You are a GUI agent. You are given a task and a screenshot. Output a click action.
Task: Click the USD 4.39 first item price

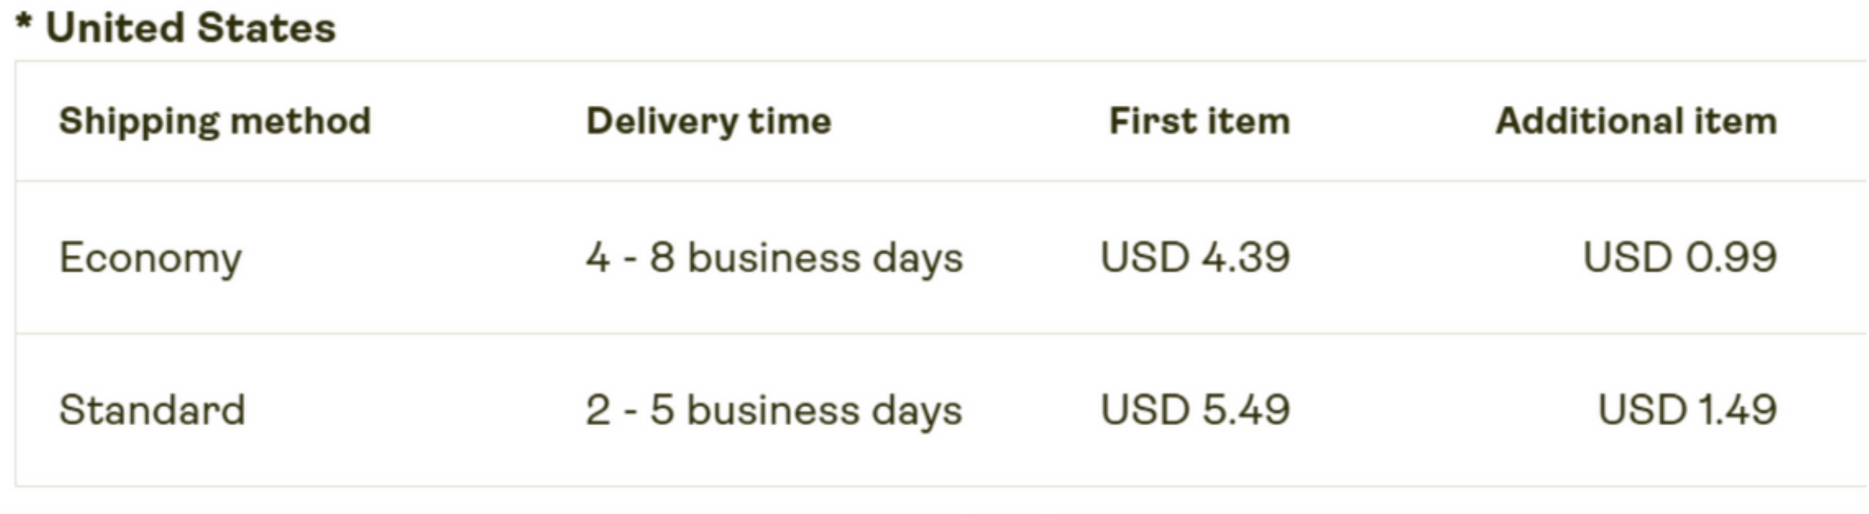pos(1196,257)
